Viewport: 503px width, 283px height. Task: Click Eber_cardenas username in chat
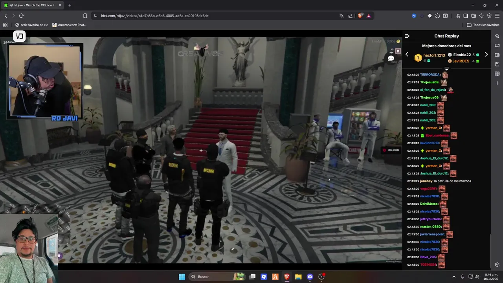pos(437,136)
